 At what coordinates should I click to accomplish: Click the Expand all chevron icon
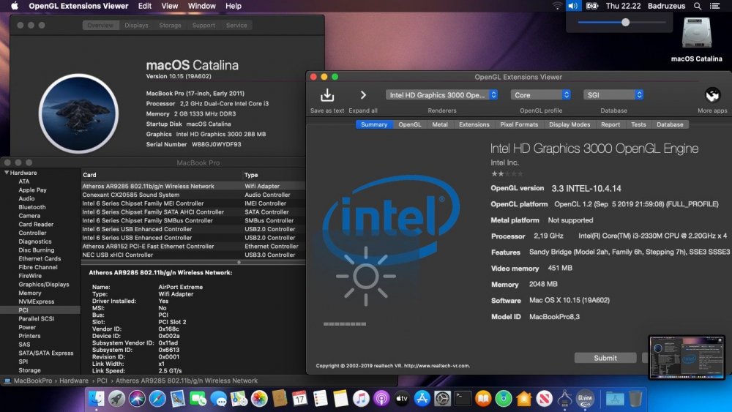click(x=363, y=95)
